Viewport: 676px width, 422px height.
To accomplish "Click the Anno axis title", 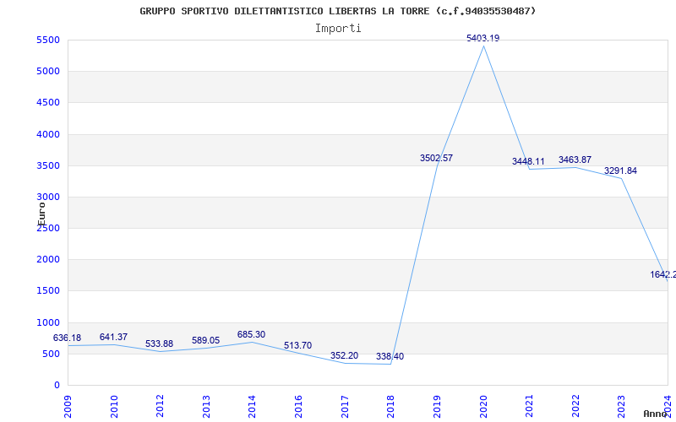I will click(x=655, y=414).
